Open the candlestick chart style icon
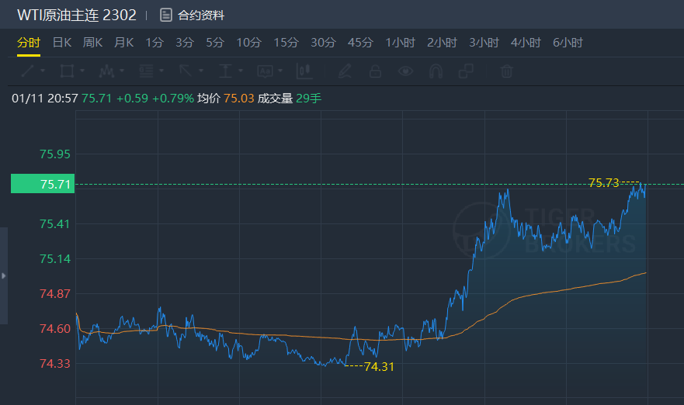This screenshot has width=684, height=405. point(304,71)
